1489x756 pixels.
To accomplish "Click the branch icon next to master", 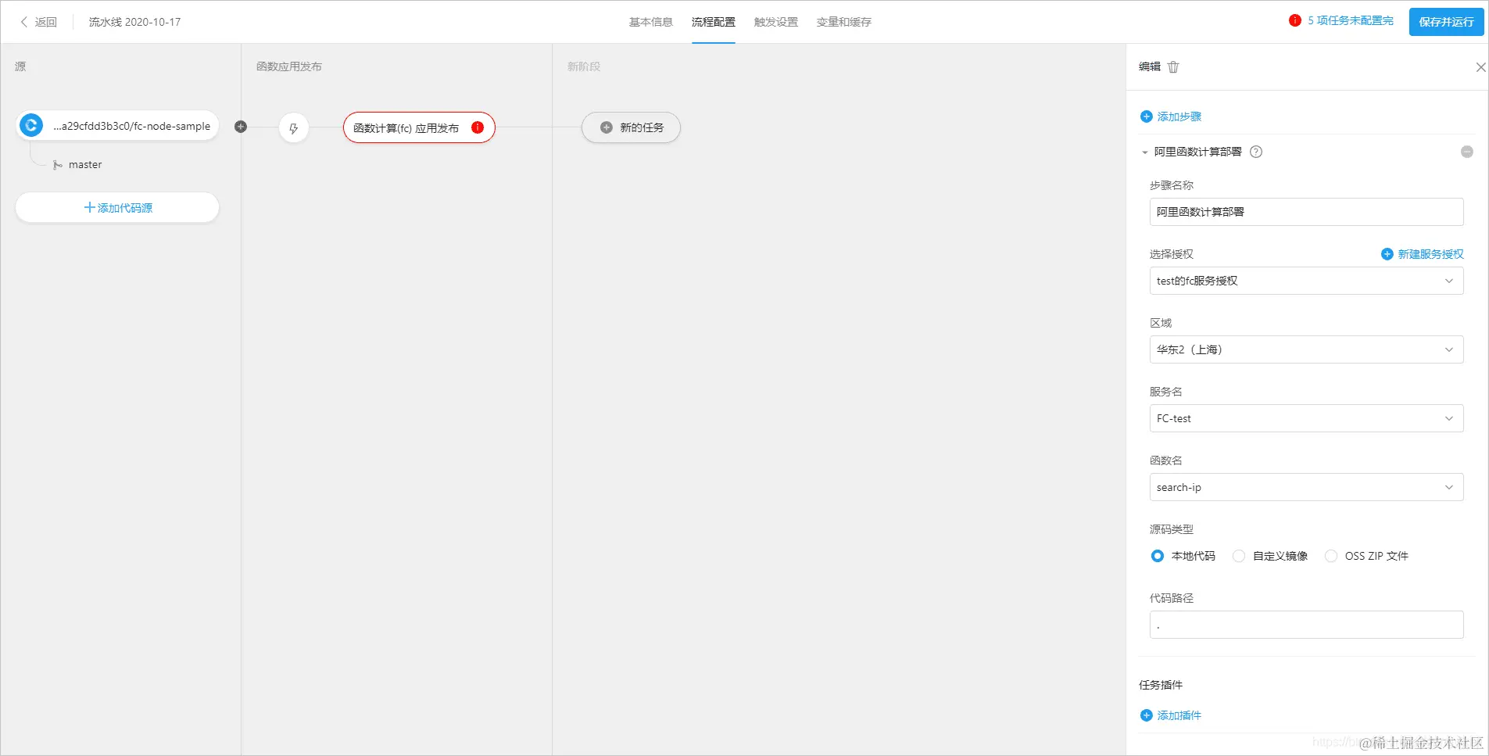I will point(57,165).
